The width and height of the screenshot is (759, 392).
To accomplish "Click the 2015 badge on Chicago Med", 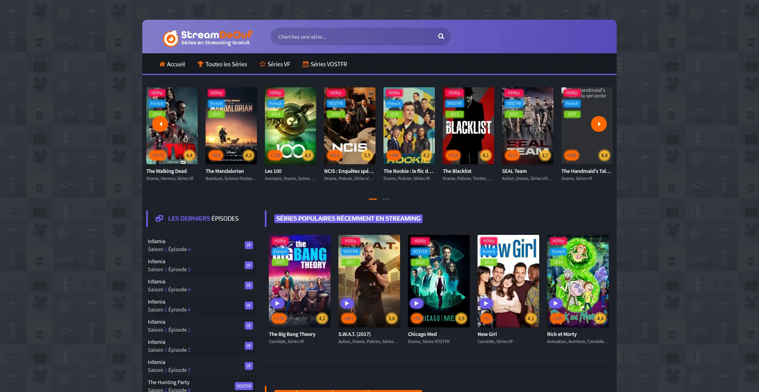I will (x=420, y=262).
